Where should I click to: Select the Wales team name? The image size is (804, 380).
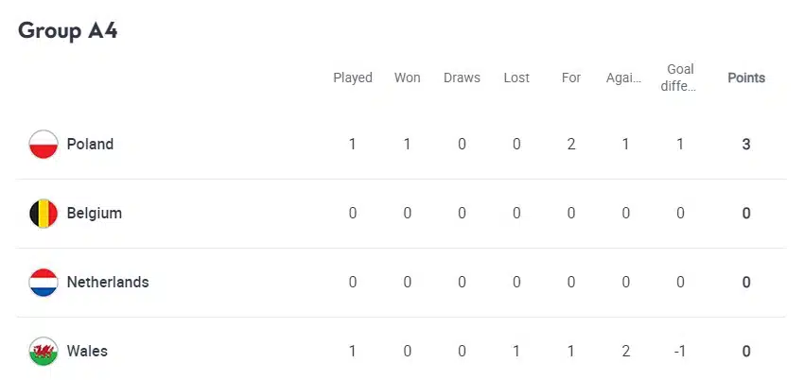tap(87, 352)
